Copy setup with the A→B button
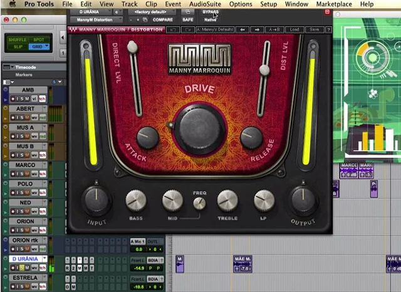The image size is (401, 292). coord(274,29)
